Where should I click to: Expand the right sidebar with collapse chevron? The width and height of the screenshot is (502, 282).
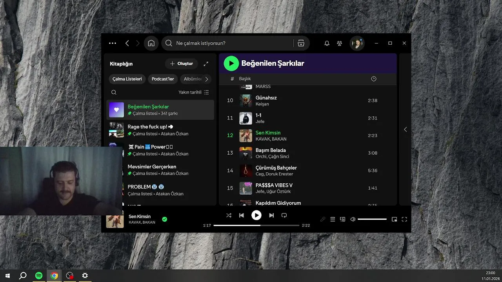tap(406, 129)
